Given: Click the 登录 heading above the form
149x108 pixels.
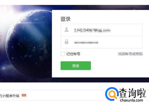Looking at the screenshot, I should point(65,19).
